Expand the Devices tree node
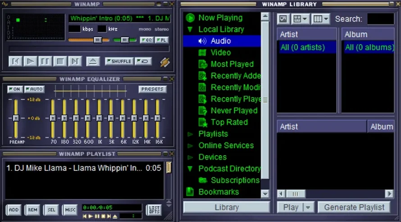 [x=190, y=157]
